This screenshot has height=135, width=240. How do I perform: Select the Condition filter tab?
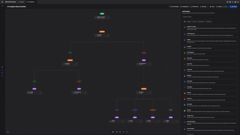click(208, 22)
